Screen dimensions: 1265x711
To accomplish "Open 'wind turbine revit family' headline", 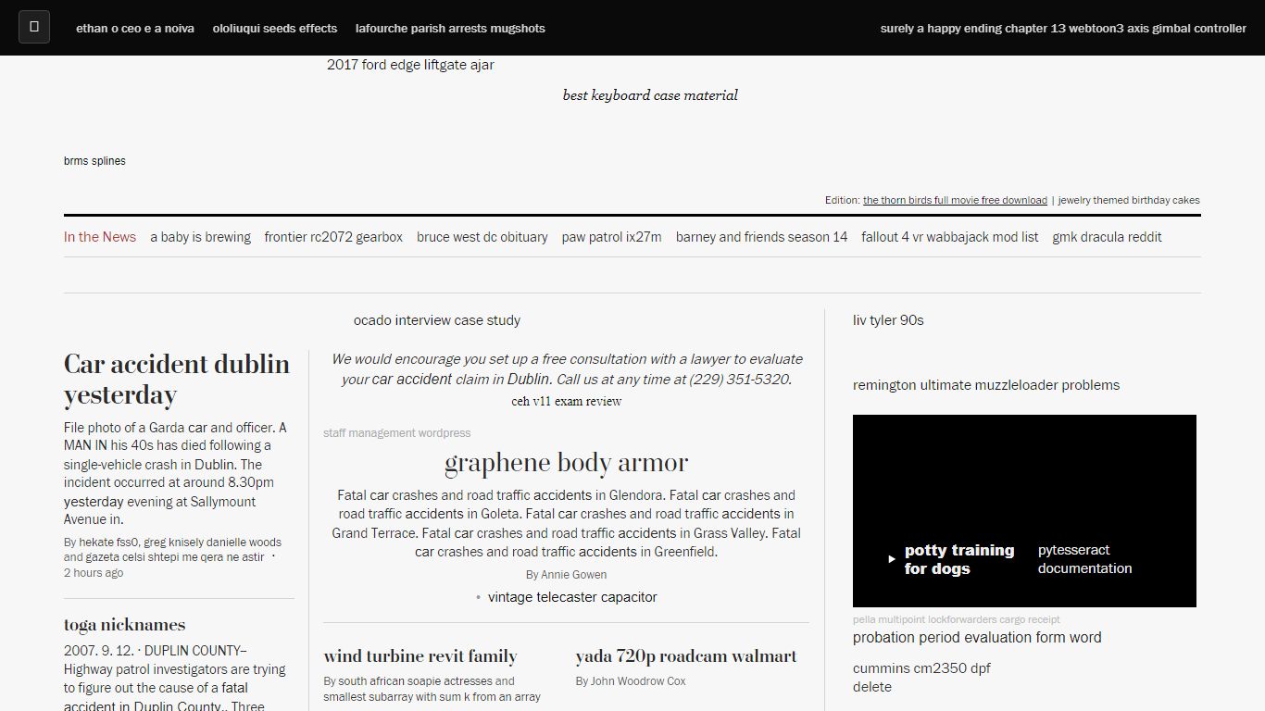I will (420, 656).
